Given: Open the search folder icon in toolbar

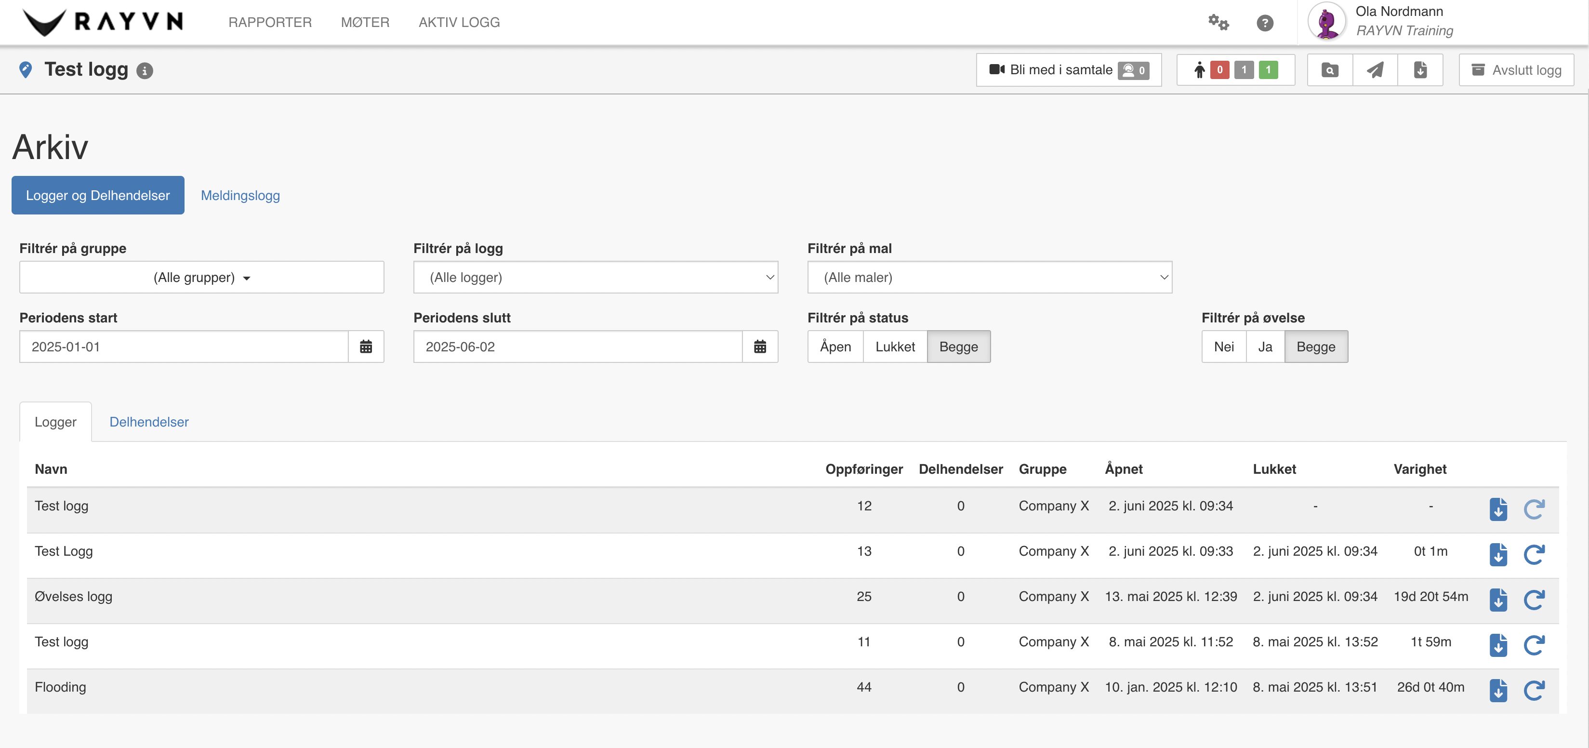Looking at the screenshot, I should [x=1330, y=70].
